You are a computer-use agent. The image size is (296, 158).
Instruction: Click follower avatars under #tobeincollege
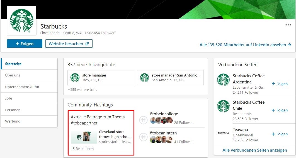(161, 120)
